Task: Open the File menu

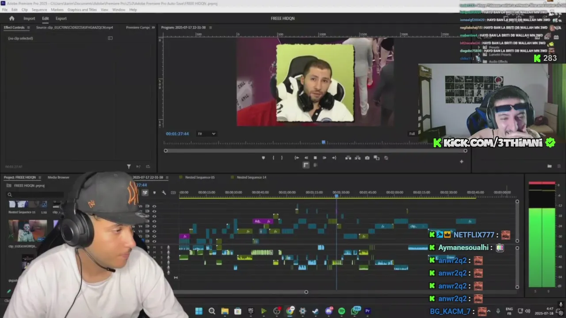Action: pos(5,10)
